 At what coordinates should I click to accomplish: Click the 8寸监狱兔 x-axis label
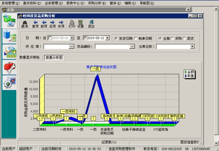(x=161, y=129)
